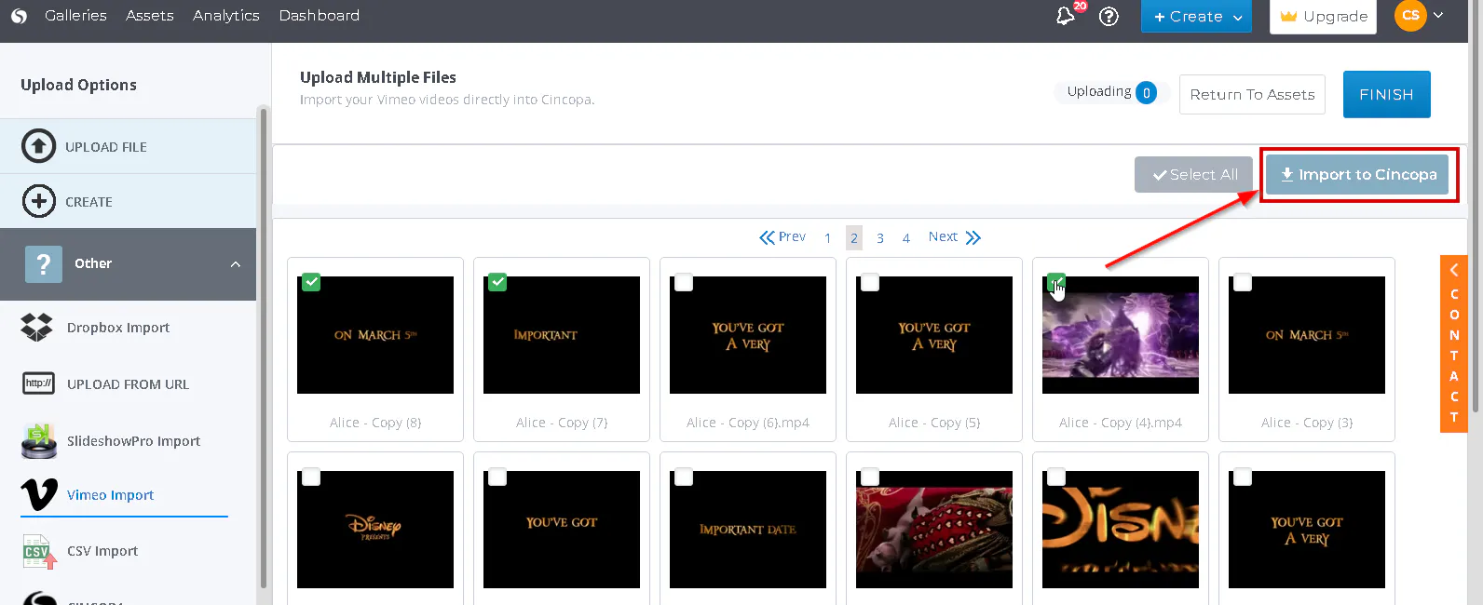Open the Galleries menu
The height and width of the screenshot is (605, 1483).
pyautogui.click(x=75, y=16)
